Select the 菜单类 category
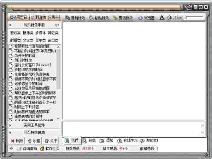Screen dimensions: 212x159 point(41,40)
